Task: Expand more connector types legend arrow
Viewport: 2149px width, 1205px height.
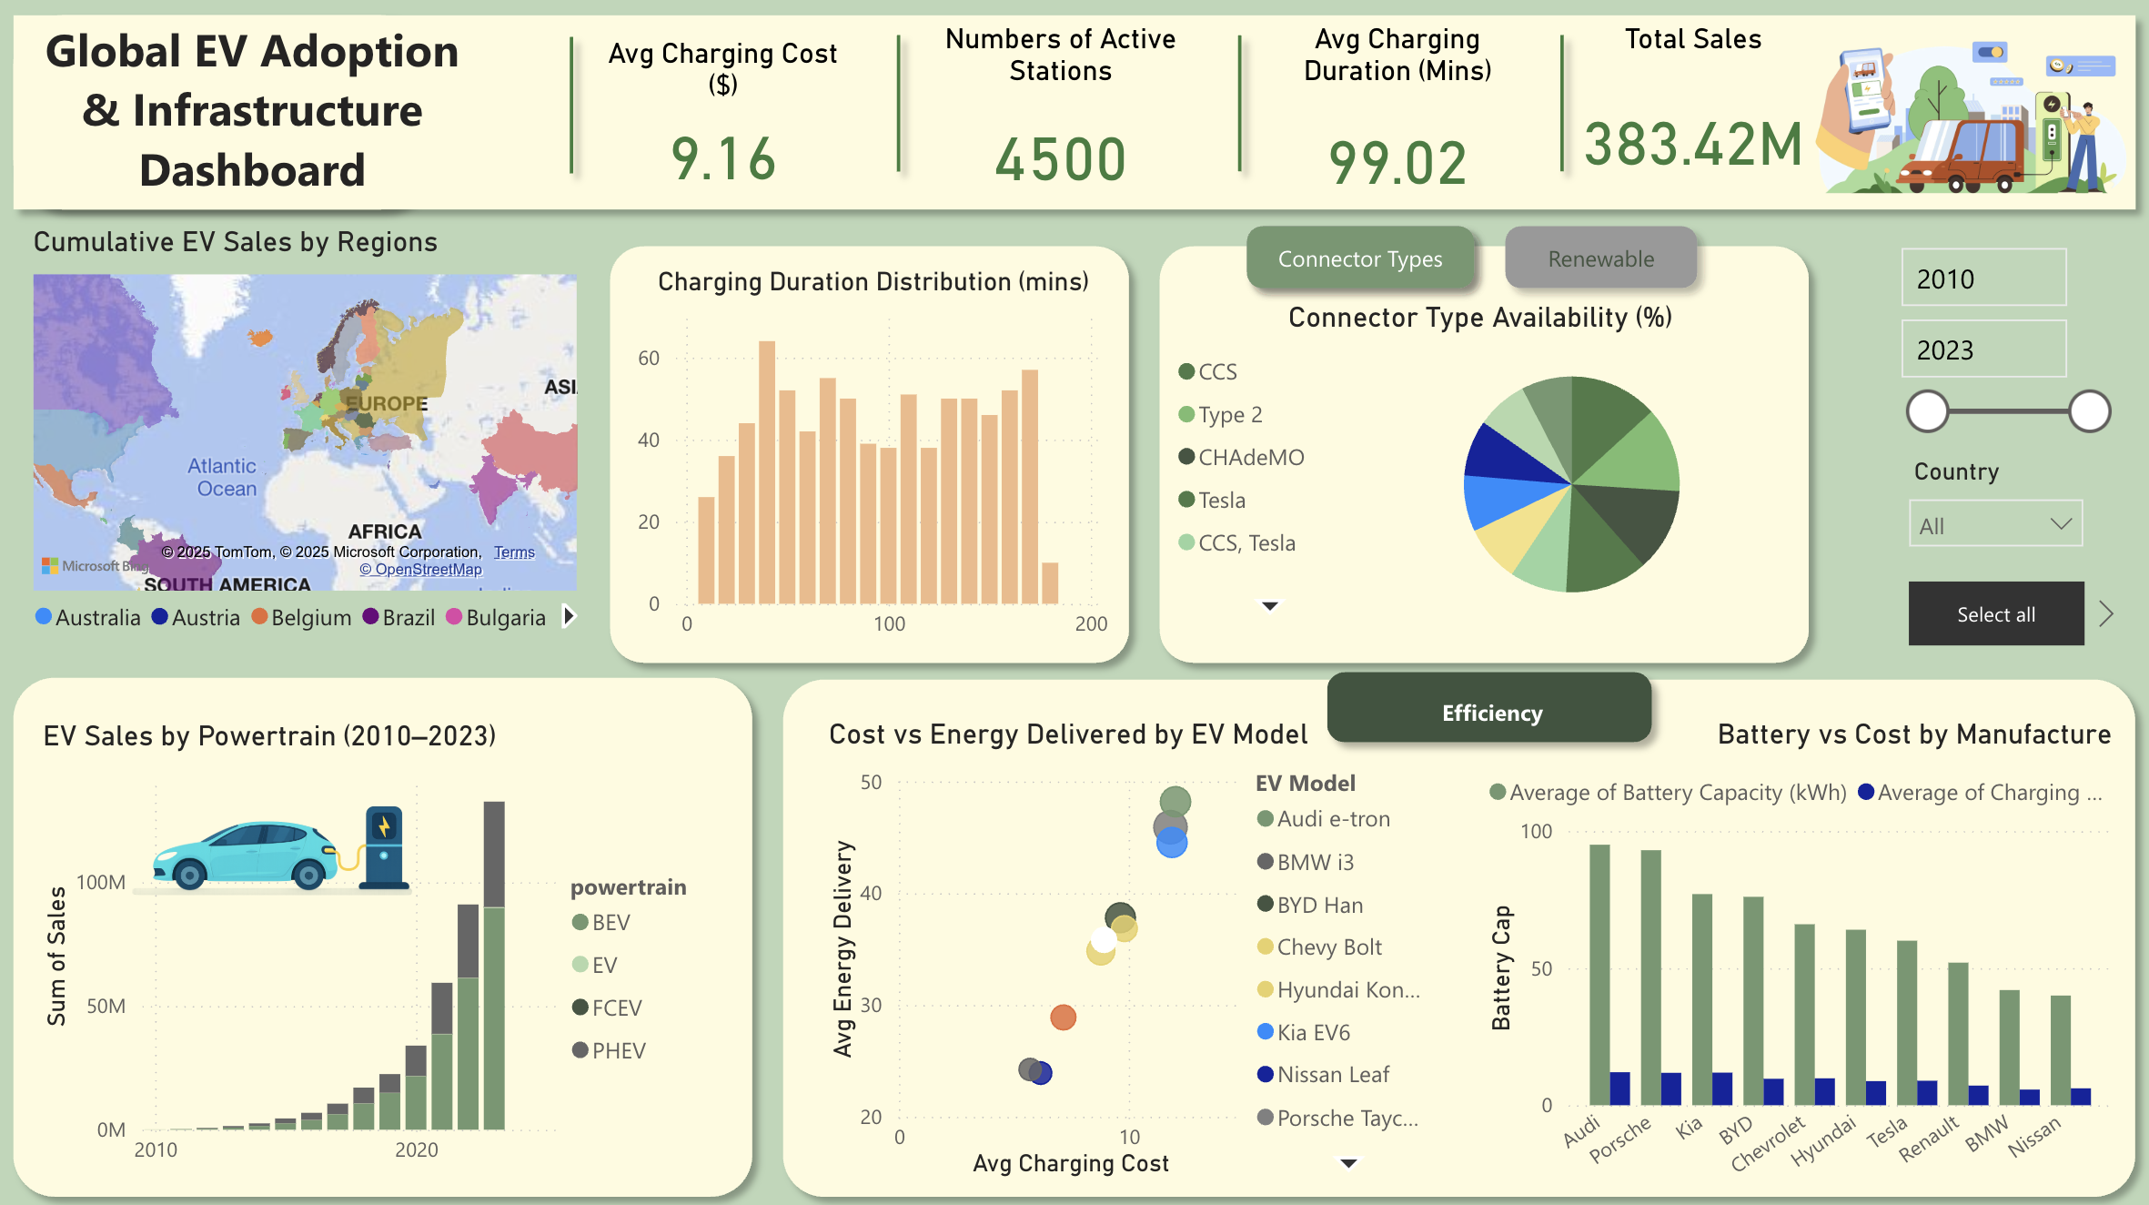Action: click(x=1270, y=606)
